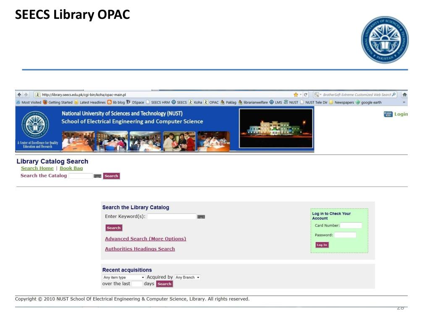The height and width of the screenshot is (322, 430).
Task: Open the NUST bookmark with gear icon
Action: pyautogui.click(x=291, y=102)
